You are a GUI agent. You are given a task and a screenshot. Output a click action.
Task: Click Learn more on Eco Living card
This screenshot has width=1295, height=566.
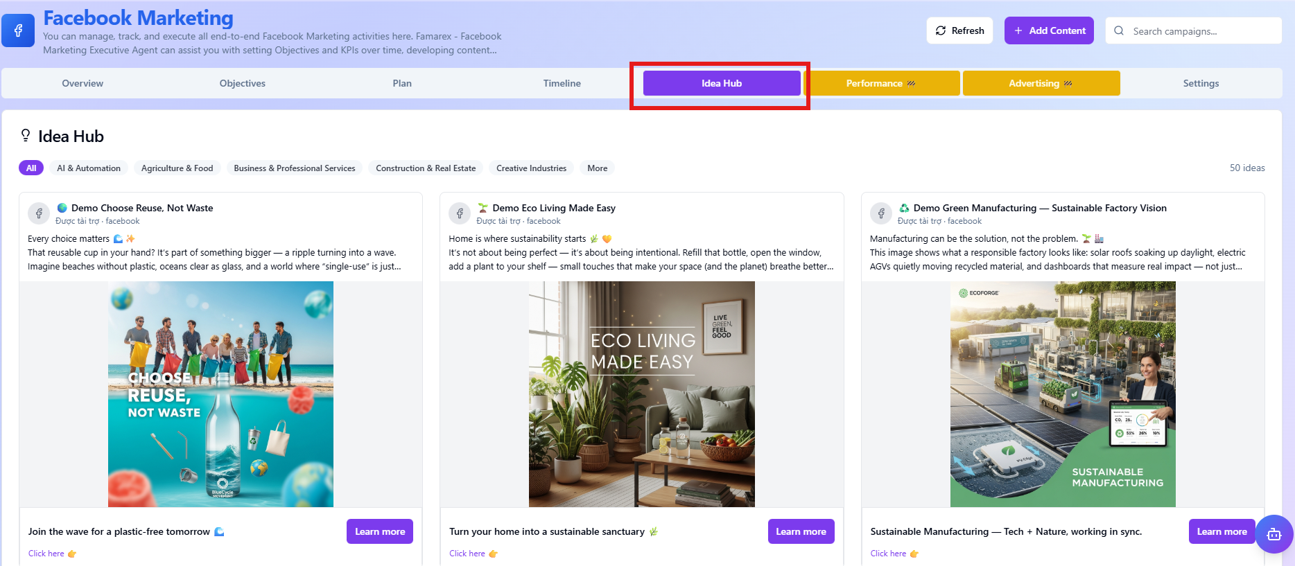[801, 531]
